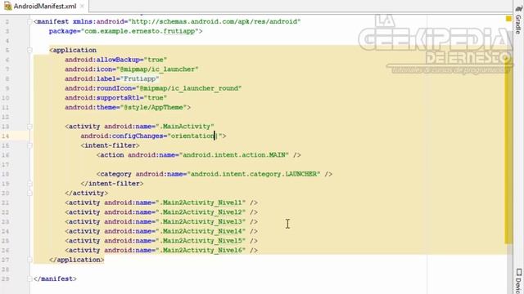524x294 pixels.
Task: Click fold marker at closing intent-filter line
Action: tap(29, 184)
